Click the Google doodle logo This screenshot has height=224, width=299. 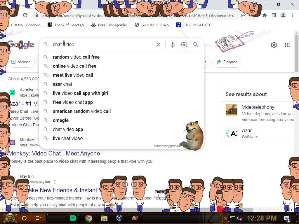click(21, 45)
